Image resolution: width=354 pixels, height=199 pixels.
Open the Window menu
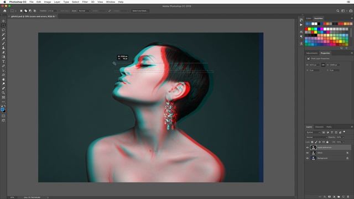[111, 2]
